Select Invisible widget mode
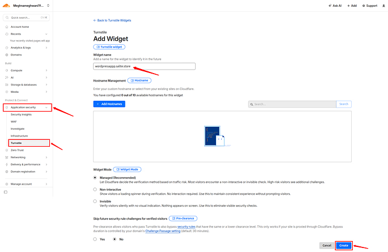 [95, 202]
